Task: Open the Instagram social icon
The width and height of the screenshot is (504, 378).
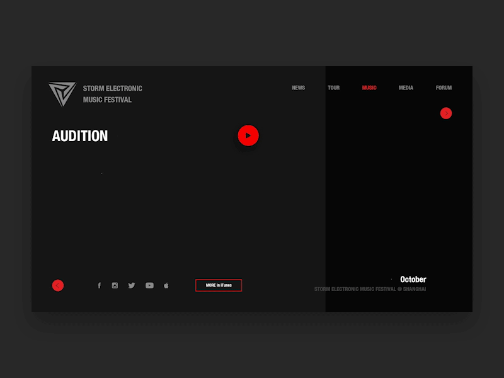Action: coord(115,285)
